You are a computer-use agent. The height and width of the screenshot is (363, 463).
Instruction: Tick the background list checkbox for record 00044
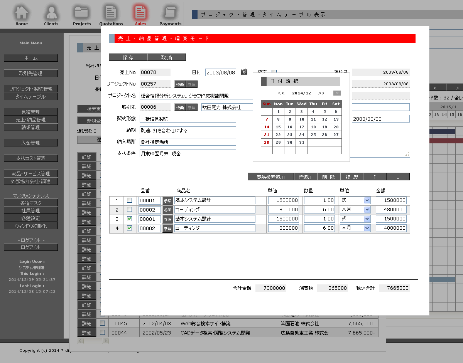(x=103, y=332)
